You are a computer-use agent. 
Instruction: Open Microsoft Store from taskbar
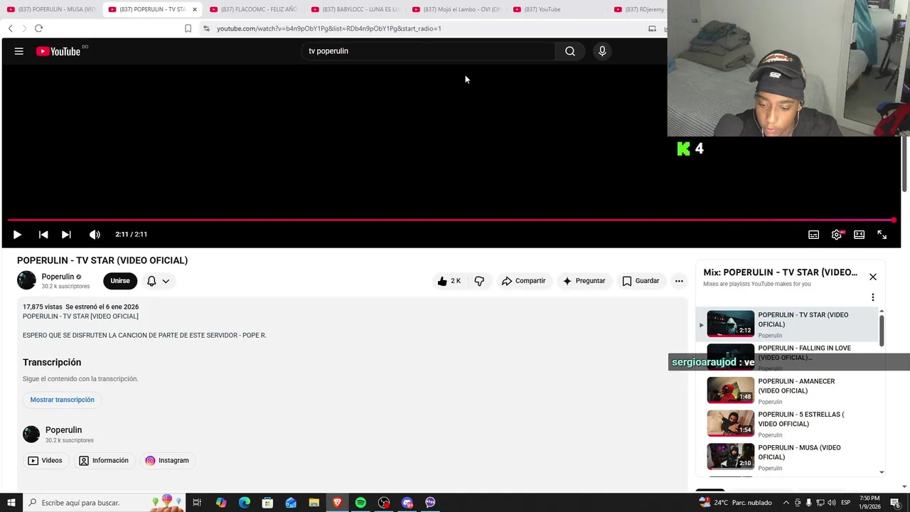coord(267,503)
